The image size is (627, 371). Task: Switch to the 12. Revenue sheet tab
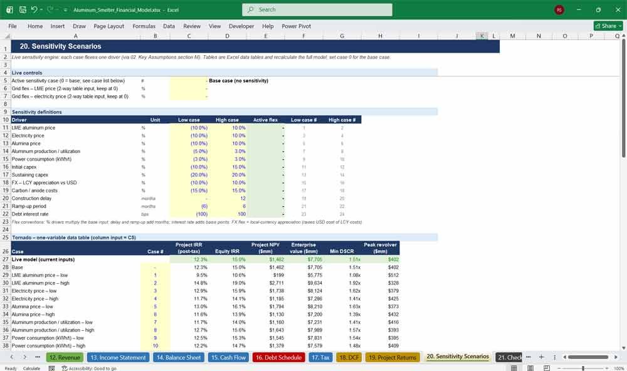coord(65,357)
